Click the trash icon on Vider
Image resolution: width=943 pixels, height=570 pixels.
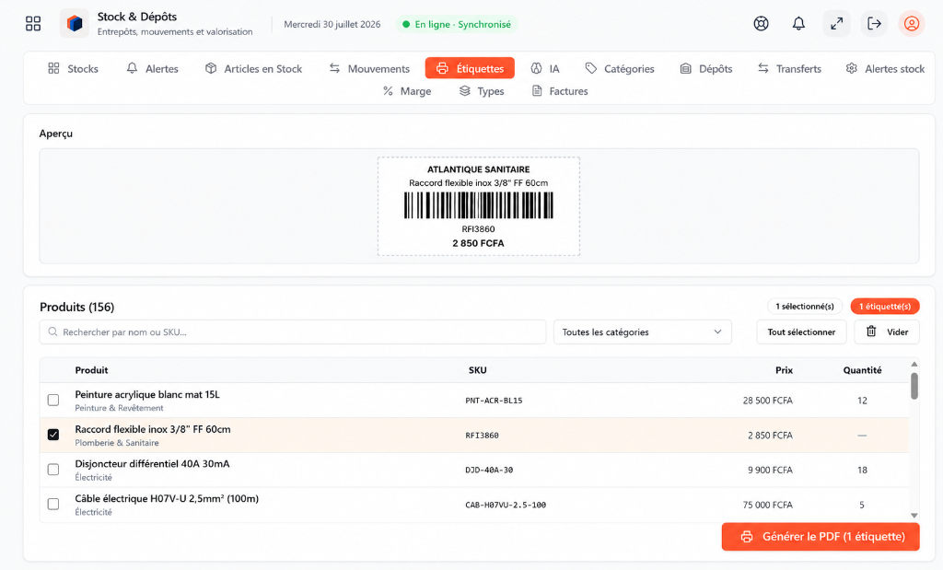click(x=871, y=332)
